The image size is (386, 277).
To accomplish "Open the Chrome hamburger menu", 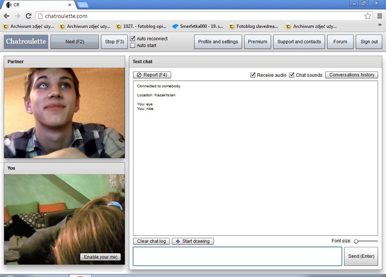I will pyautogui.click(x=380, y=16).
